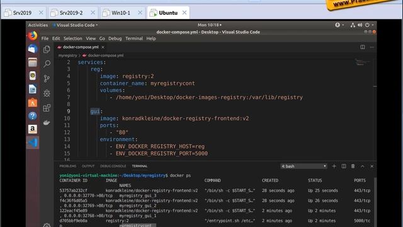Select the TERMINAL panel tab

pos(140,166)
